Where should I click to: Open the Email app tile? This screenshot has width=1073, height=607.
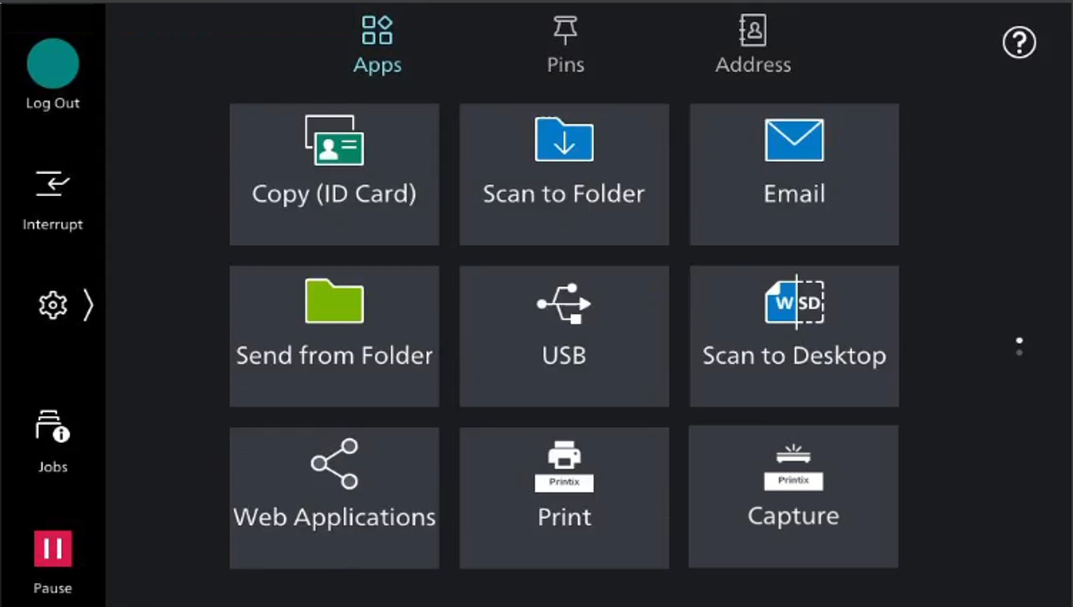[x=794, y=174]
